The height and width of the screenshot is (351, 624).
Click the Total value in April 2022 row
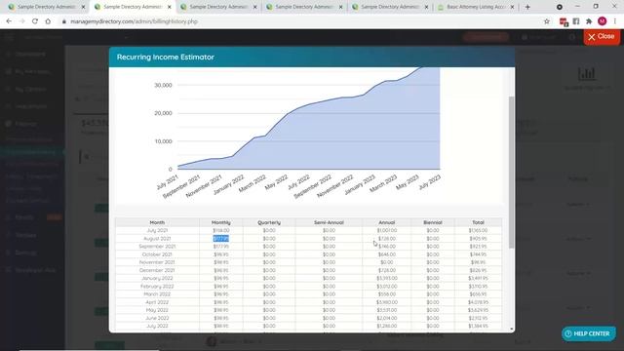point(478,302)
